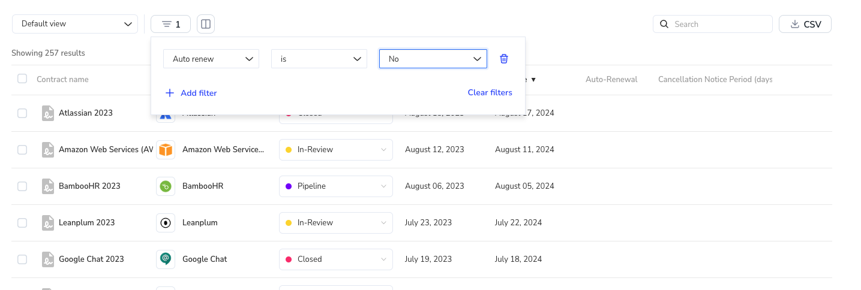Screen dimensions: 861x290
Task: Click the search magnifier icon
Action: pos(664,24)
